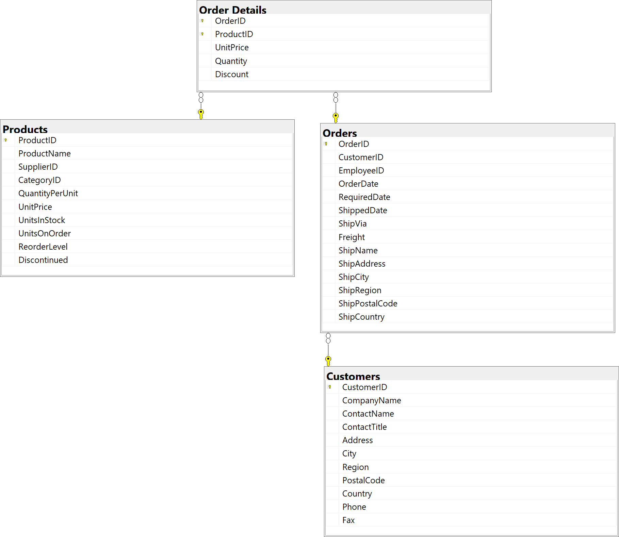The height and width of the screenshot is (537, 619).
Task: Click the key icon beside Order Details OrderID
Action: (202, 21)
